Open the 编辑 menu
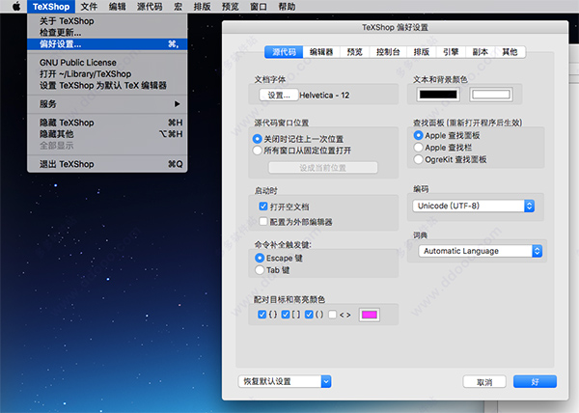 [118, 7]
